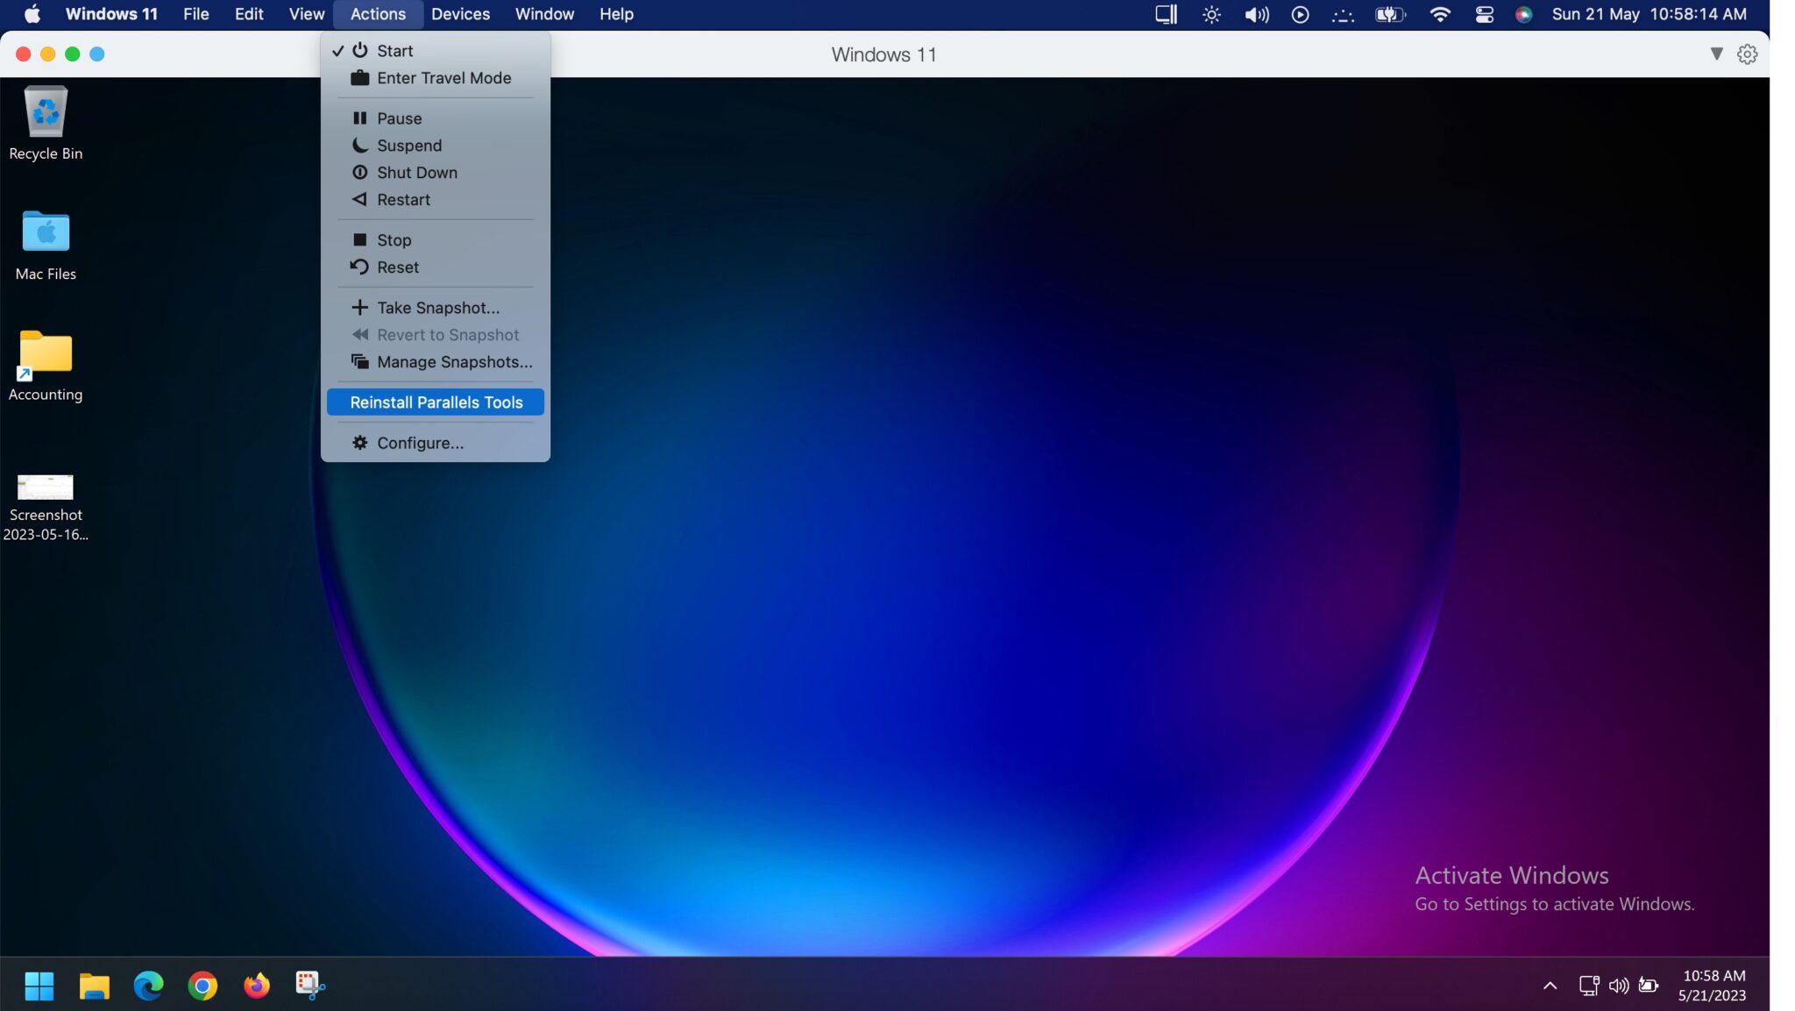Open the Screenshot 2023-05-16 desktop file
The height and width of the screenshot is (1011, 1795).
pyautogui.click(x=46, y=488)
